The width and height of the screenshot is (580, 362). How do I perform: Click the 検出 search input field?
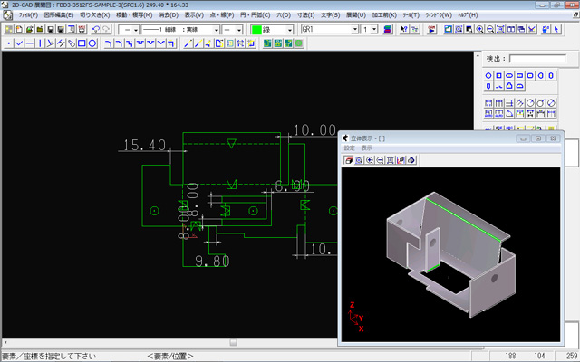pyautogui.click(x=538, y=59)
